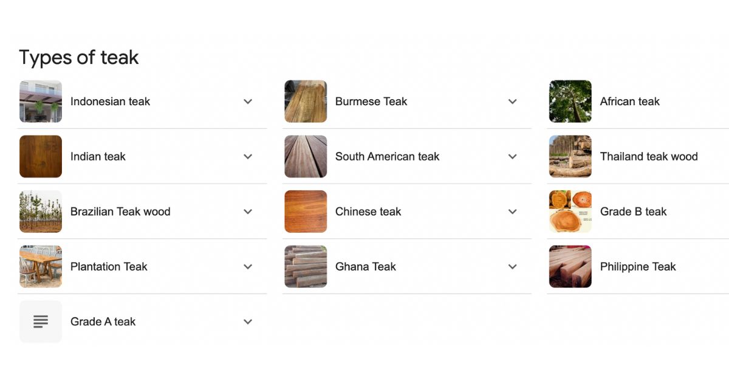Click the African teak label
The height and width of the screenshot is (383, 729).
629,101
